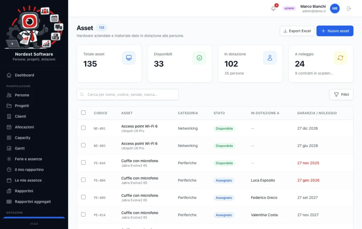Click the Le mie assenze calendar icon
Screen dimensions: 362x229
point(9,180)
